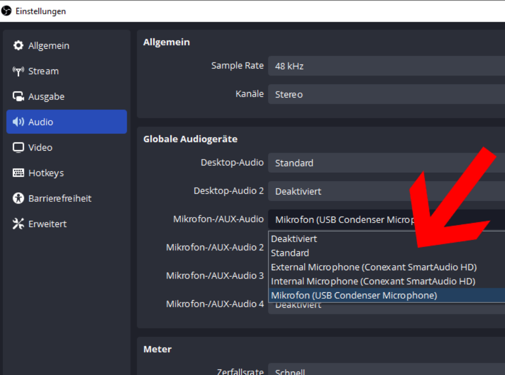Click the Ausgabe output icon in sidebar
505x375 pixels.
coord(18,97)
